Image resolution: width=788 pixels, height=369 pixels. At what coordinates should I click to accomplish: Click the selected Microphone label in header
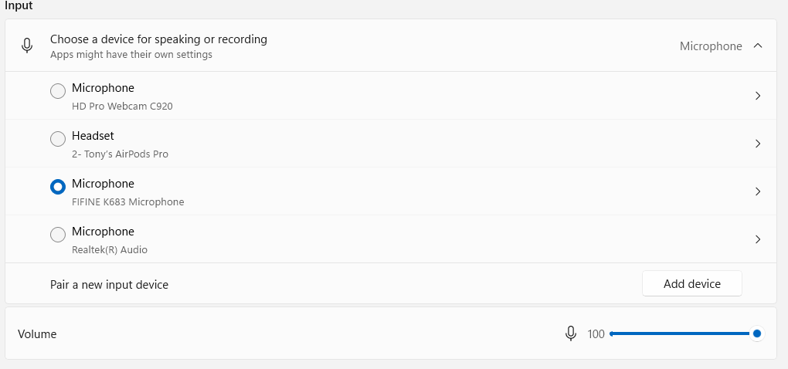(x=711, y=46)
